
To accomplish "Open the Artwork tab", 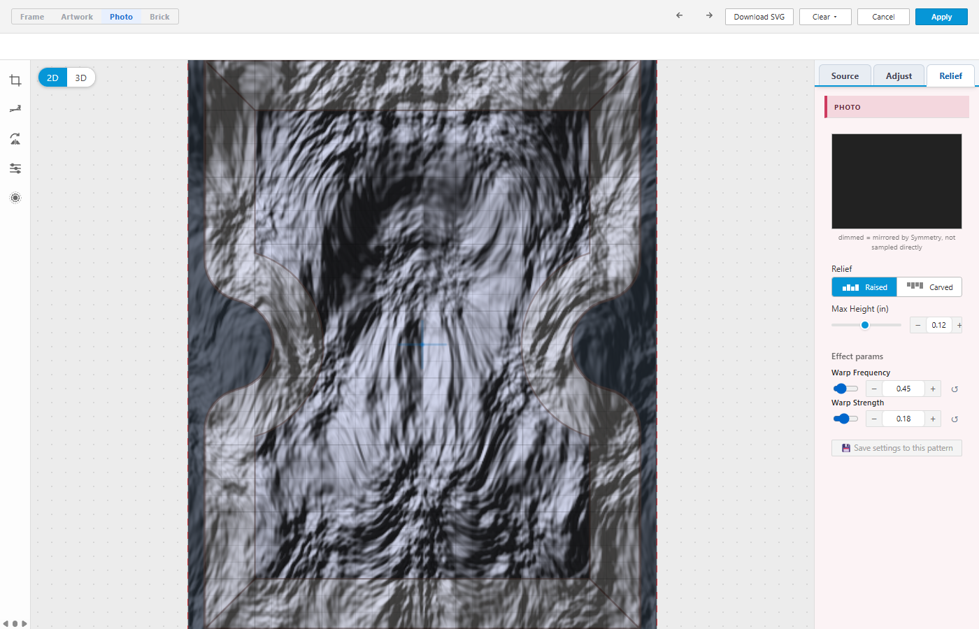I will pyautogui.click(x=77, y=17).
